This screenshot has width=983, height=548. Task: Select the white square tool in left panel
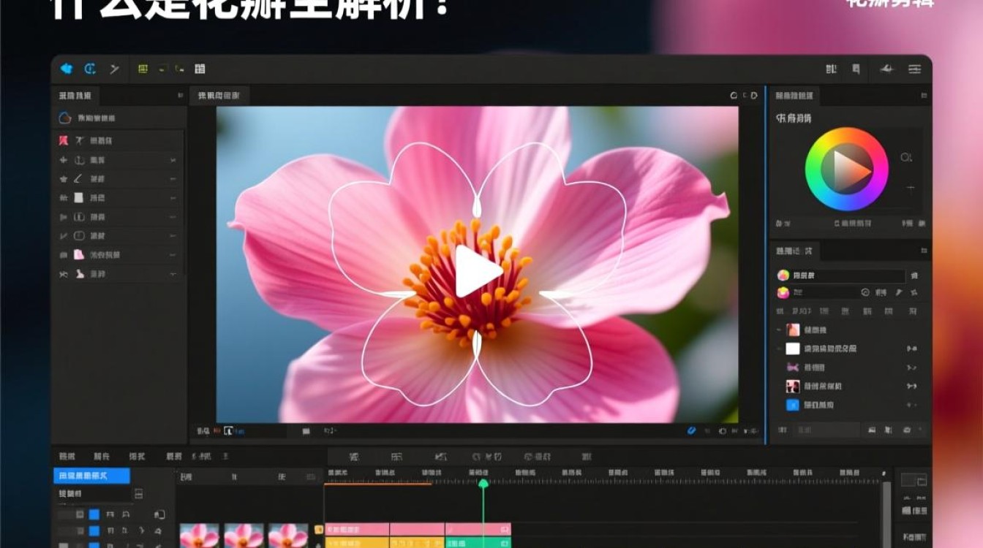pos(79,197)
